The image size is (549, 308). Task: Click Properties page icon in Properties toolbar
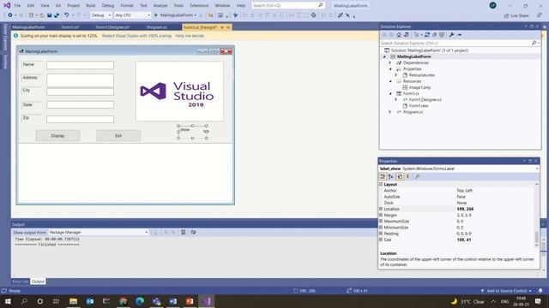click(x=400, y=177)
